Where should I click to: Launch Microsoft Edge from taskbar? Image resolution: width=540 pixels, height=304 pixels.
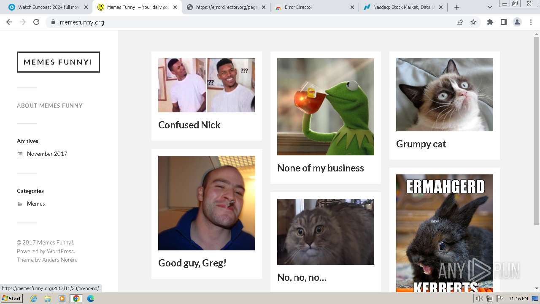91,299
